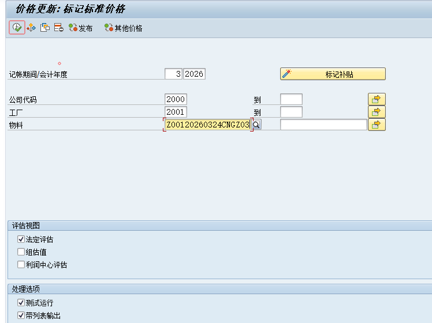Uncheck the 法定评估 checkbox
The height and width of the screenshot is (323, 432).
(x=21, y=239)
